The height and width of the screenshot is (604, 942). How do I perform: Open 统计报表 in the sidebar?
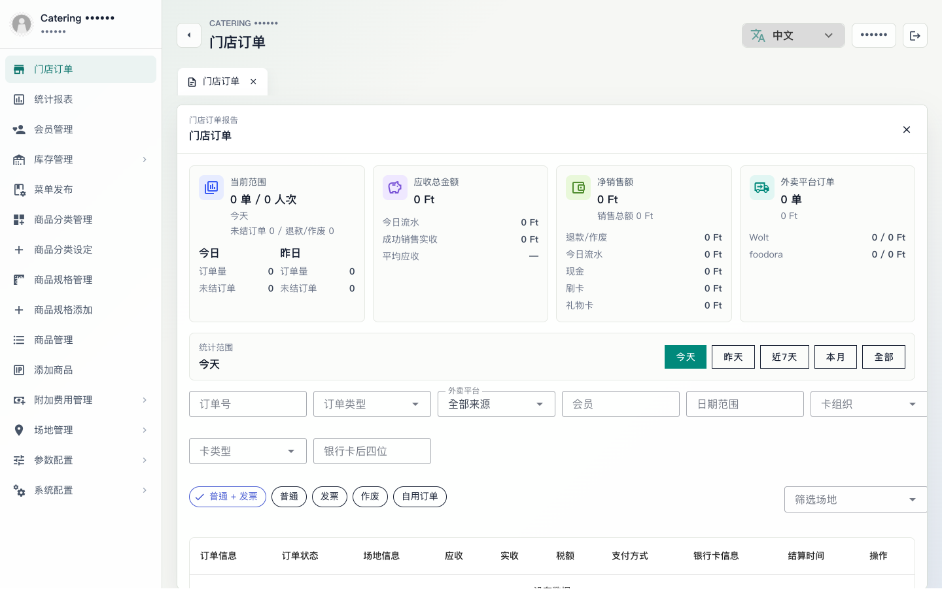[80, 99]
